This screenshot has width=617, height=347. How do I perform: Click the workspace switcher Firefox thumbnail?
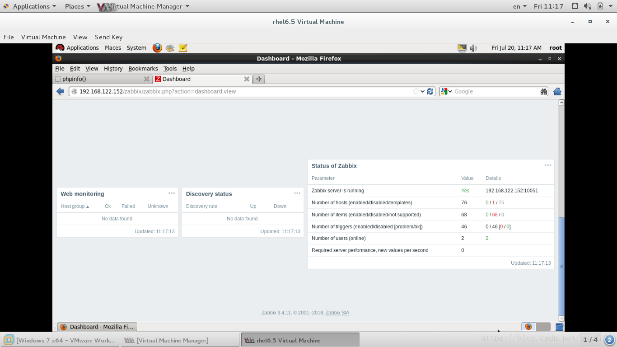[529, 327]
